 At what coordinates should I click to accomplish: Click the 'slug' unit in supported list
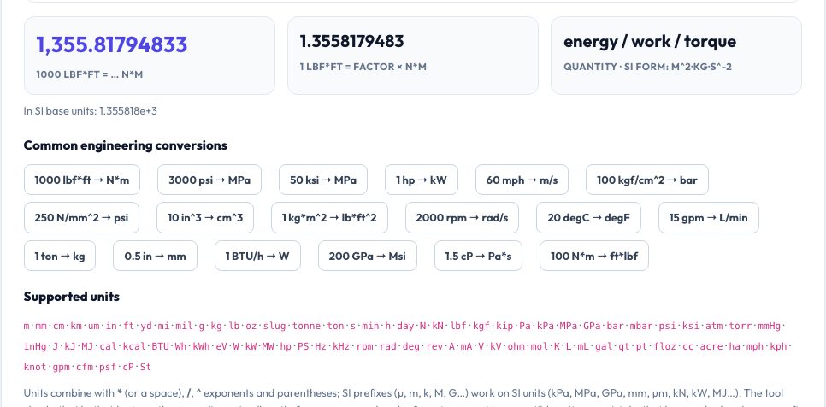274,326
